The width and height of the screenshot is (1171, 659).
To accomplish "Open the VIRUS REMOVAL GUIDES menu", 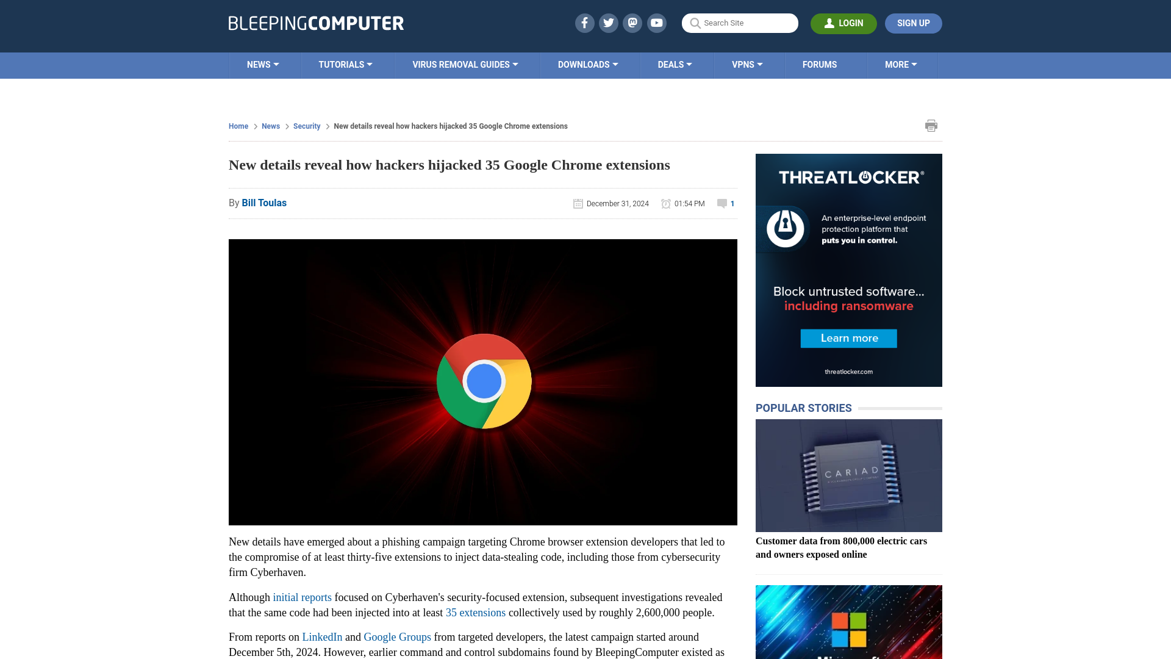I will [x=465, y=64].
